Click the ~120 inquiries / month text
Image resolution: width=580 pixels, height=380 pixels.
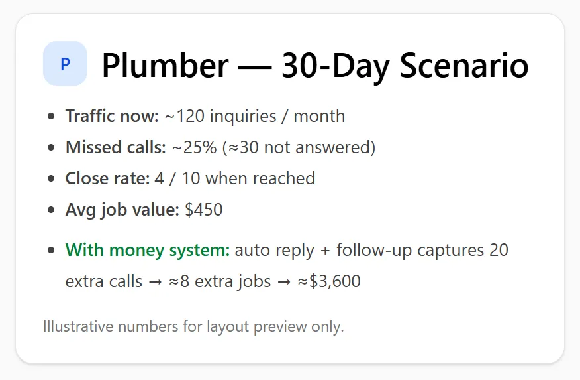click(255, 116)
